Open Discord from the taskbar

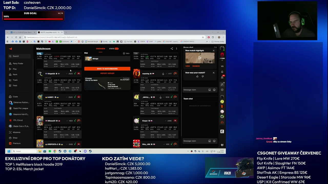click(85, 151)
